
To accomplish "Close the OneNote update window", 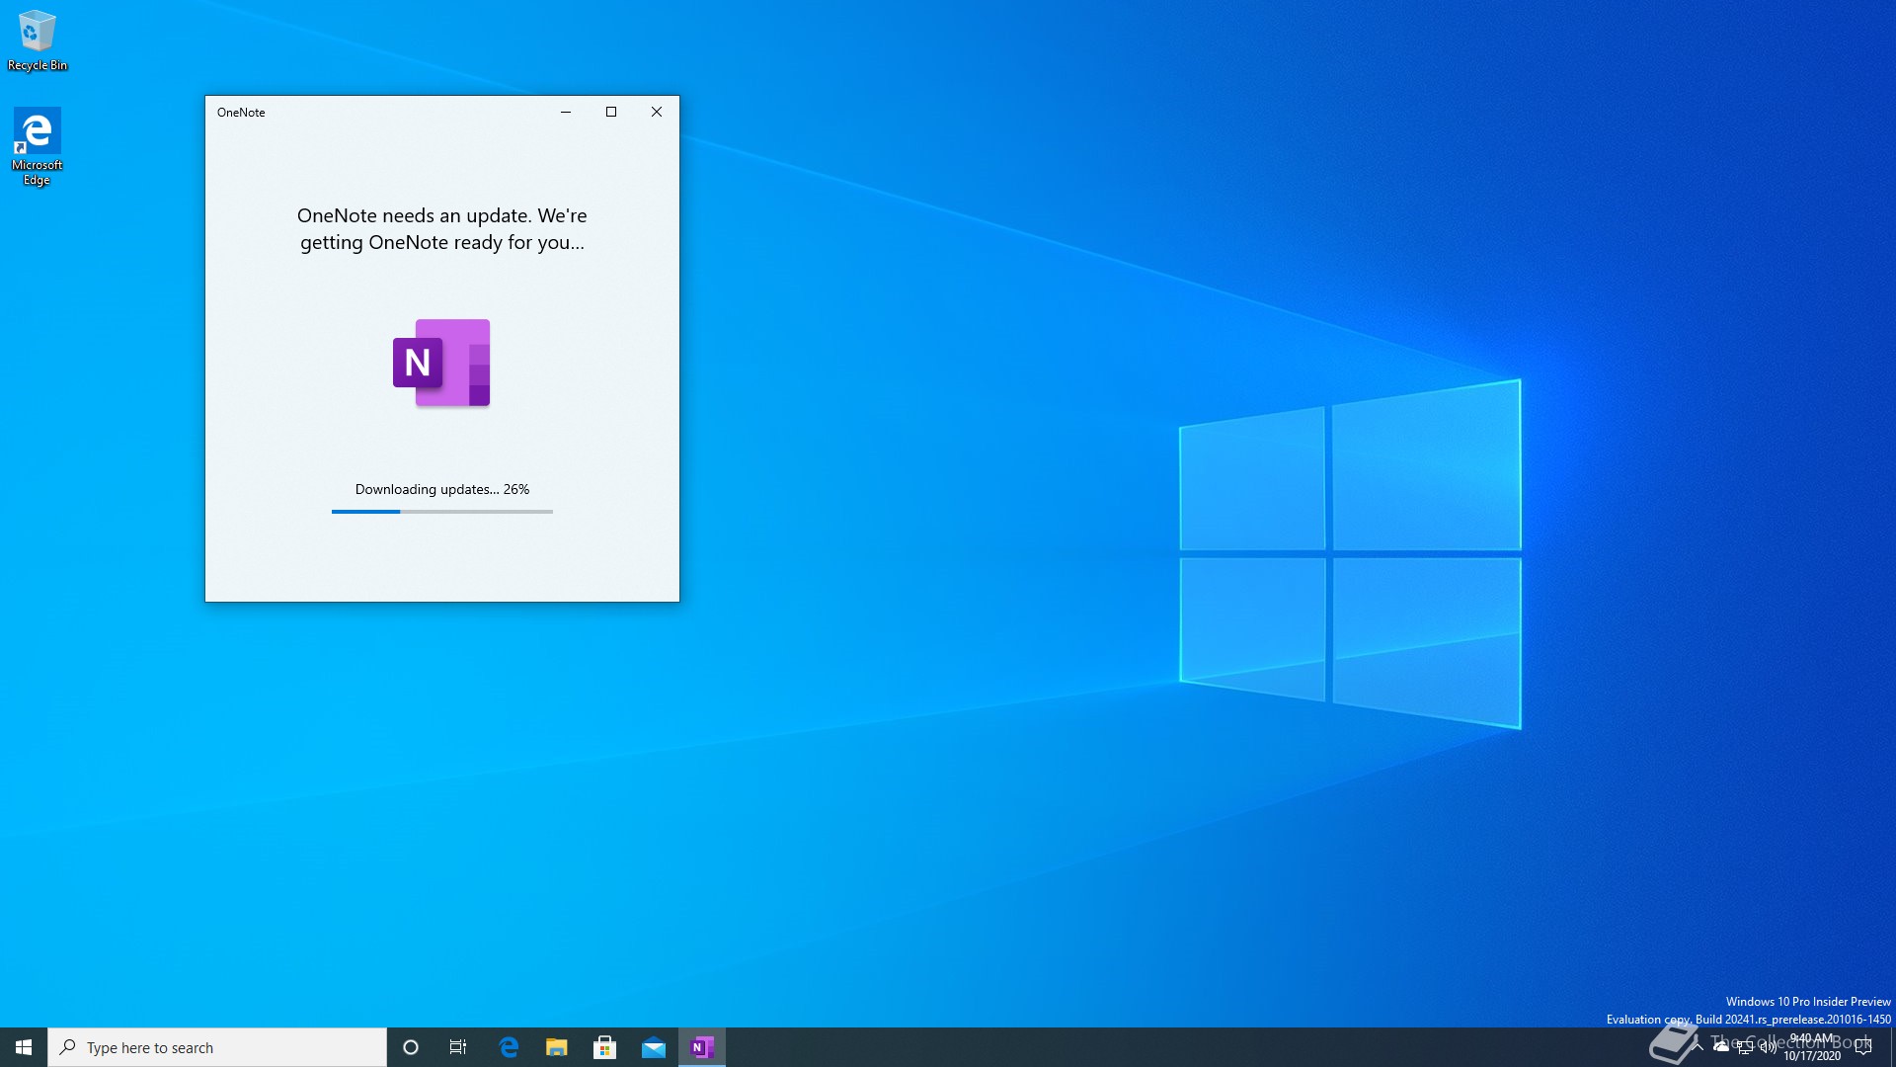I will [657, 112].
